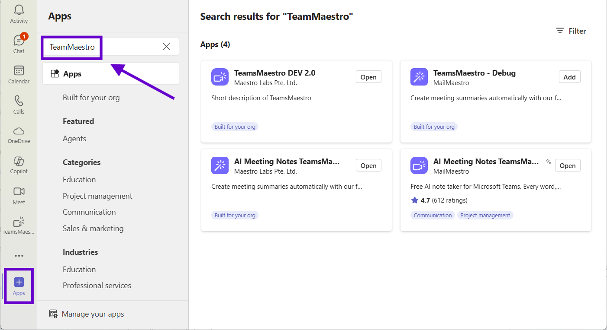Open Meet in the sidebar
This screenshot has height=330, width=607.
click(x=19, y=196)
